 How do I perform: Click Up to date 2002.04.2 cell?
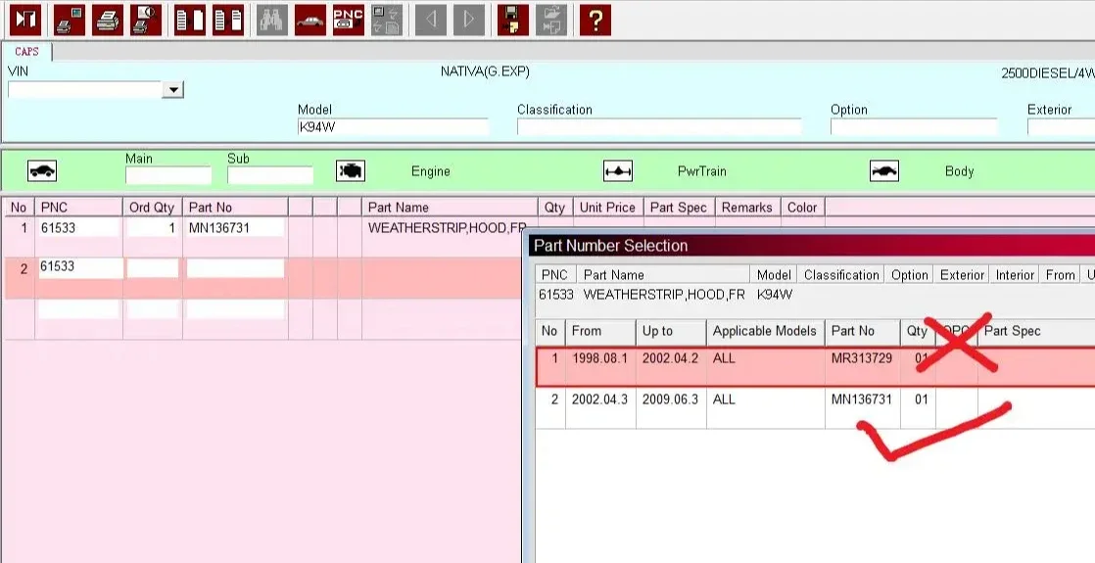click(670, 358)
